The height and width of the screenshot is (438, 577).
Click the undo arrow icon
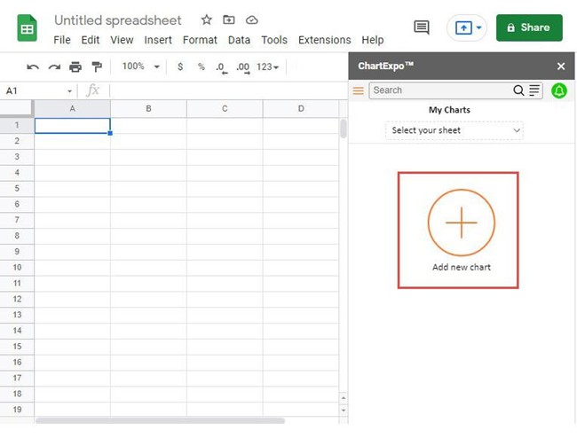pyautogui.click(x=33, y=67)
